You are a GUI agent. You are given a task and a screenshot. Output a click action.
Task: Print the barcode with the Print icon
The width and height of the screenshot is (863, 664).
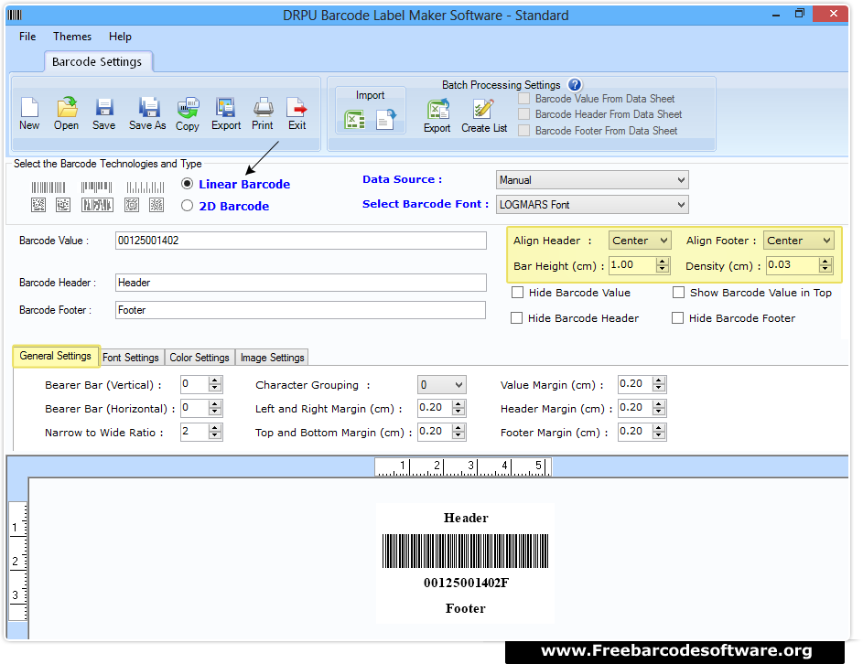(x=263, y=107)
